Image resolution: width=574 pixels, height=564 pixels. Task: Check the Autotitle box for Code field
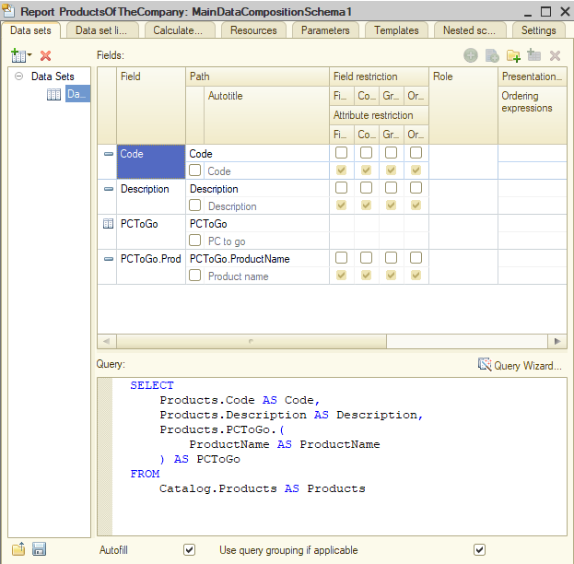tap(195, 170)
